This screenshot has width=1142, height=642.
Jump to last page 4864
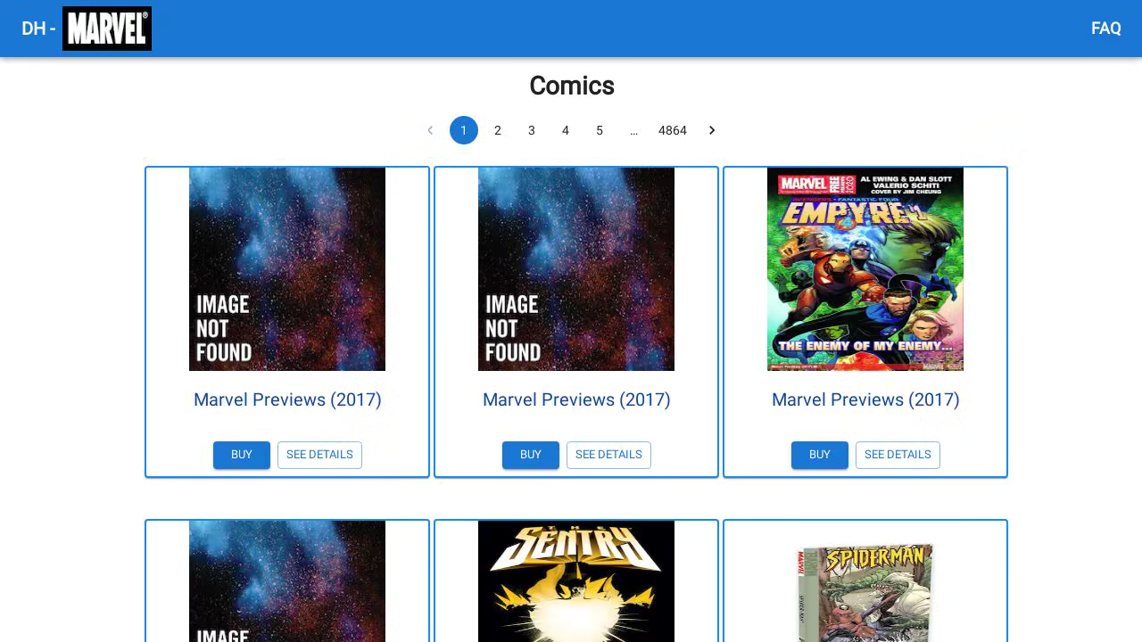click(x=673, y=130)
